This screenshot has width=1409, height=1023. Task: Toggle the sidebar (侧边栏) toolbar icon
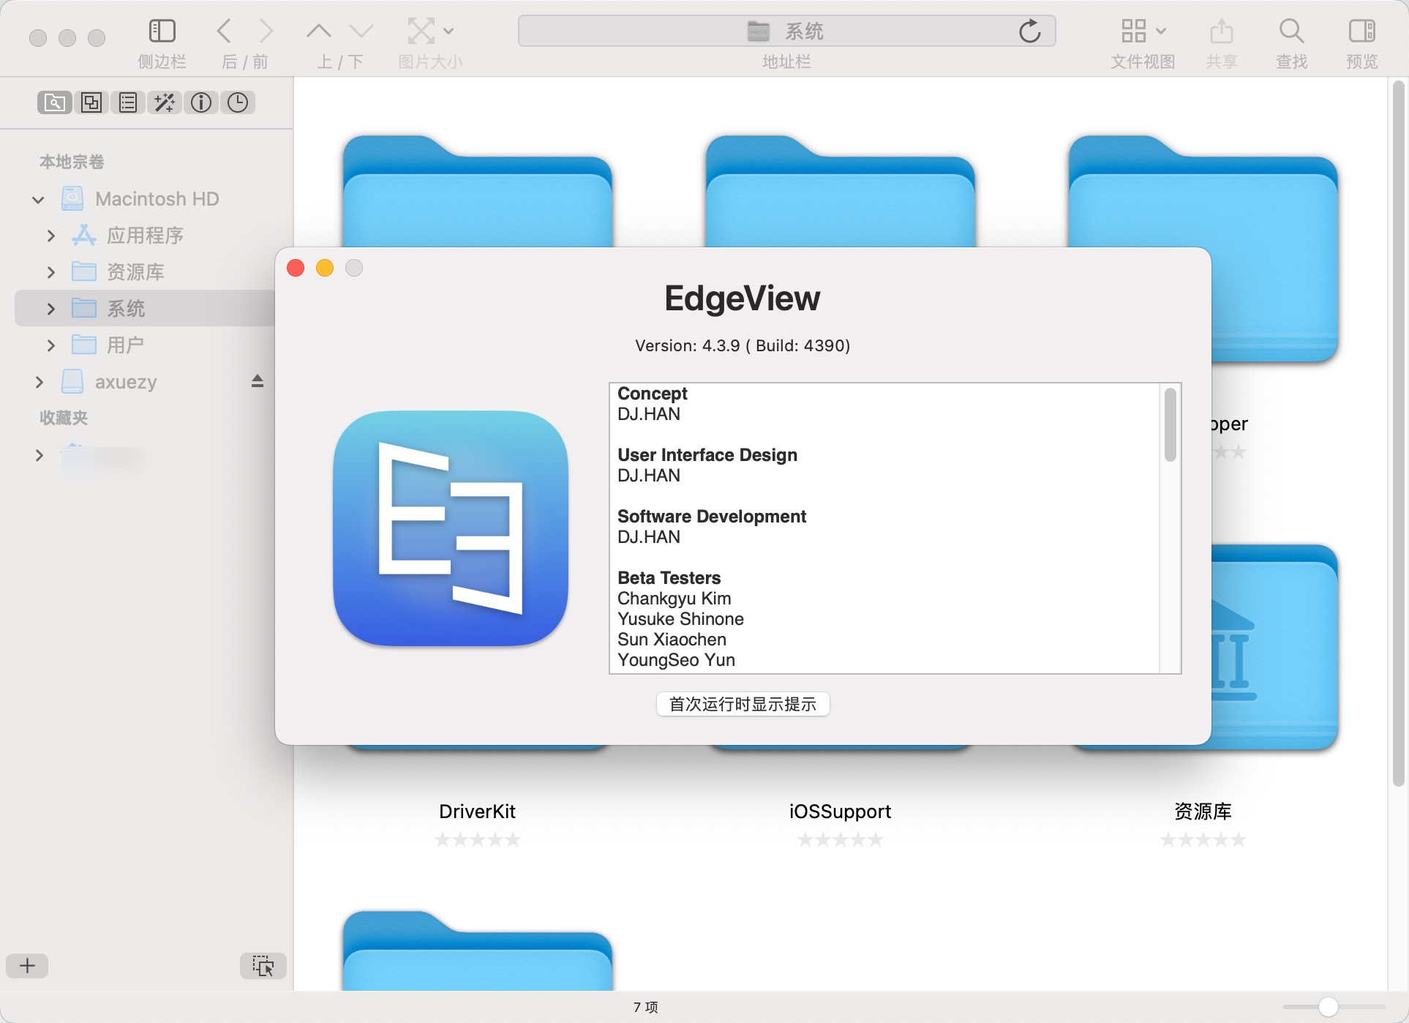click(162, 31)
